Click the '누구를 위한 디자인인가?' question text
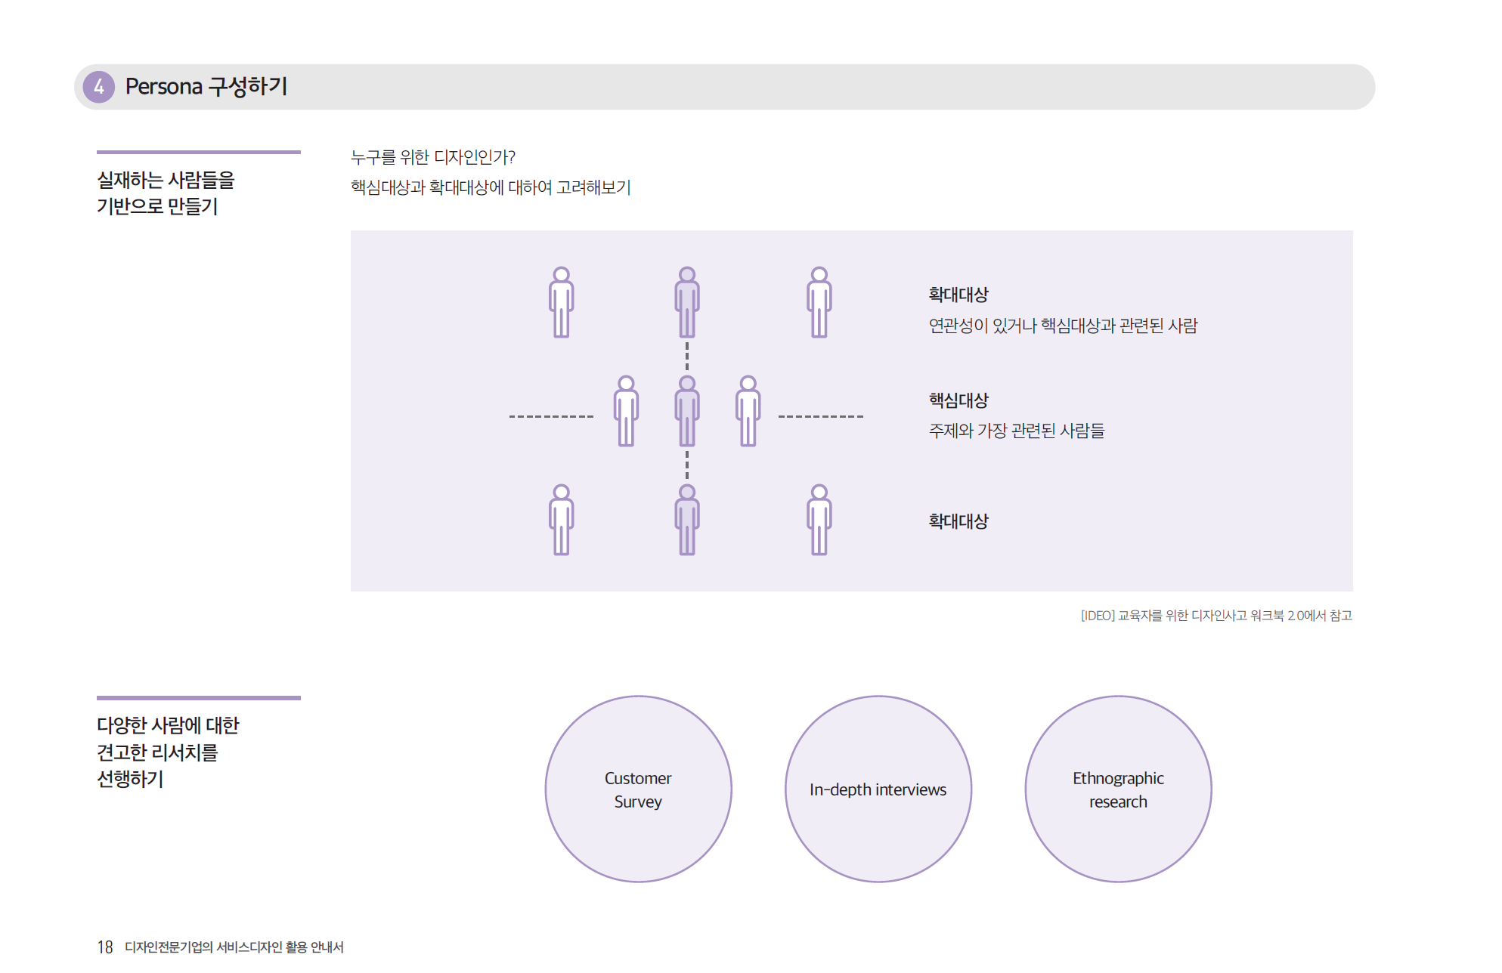 click(x=432, y=157)
